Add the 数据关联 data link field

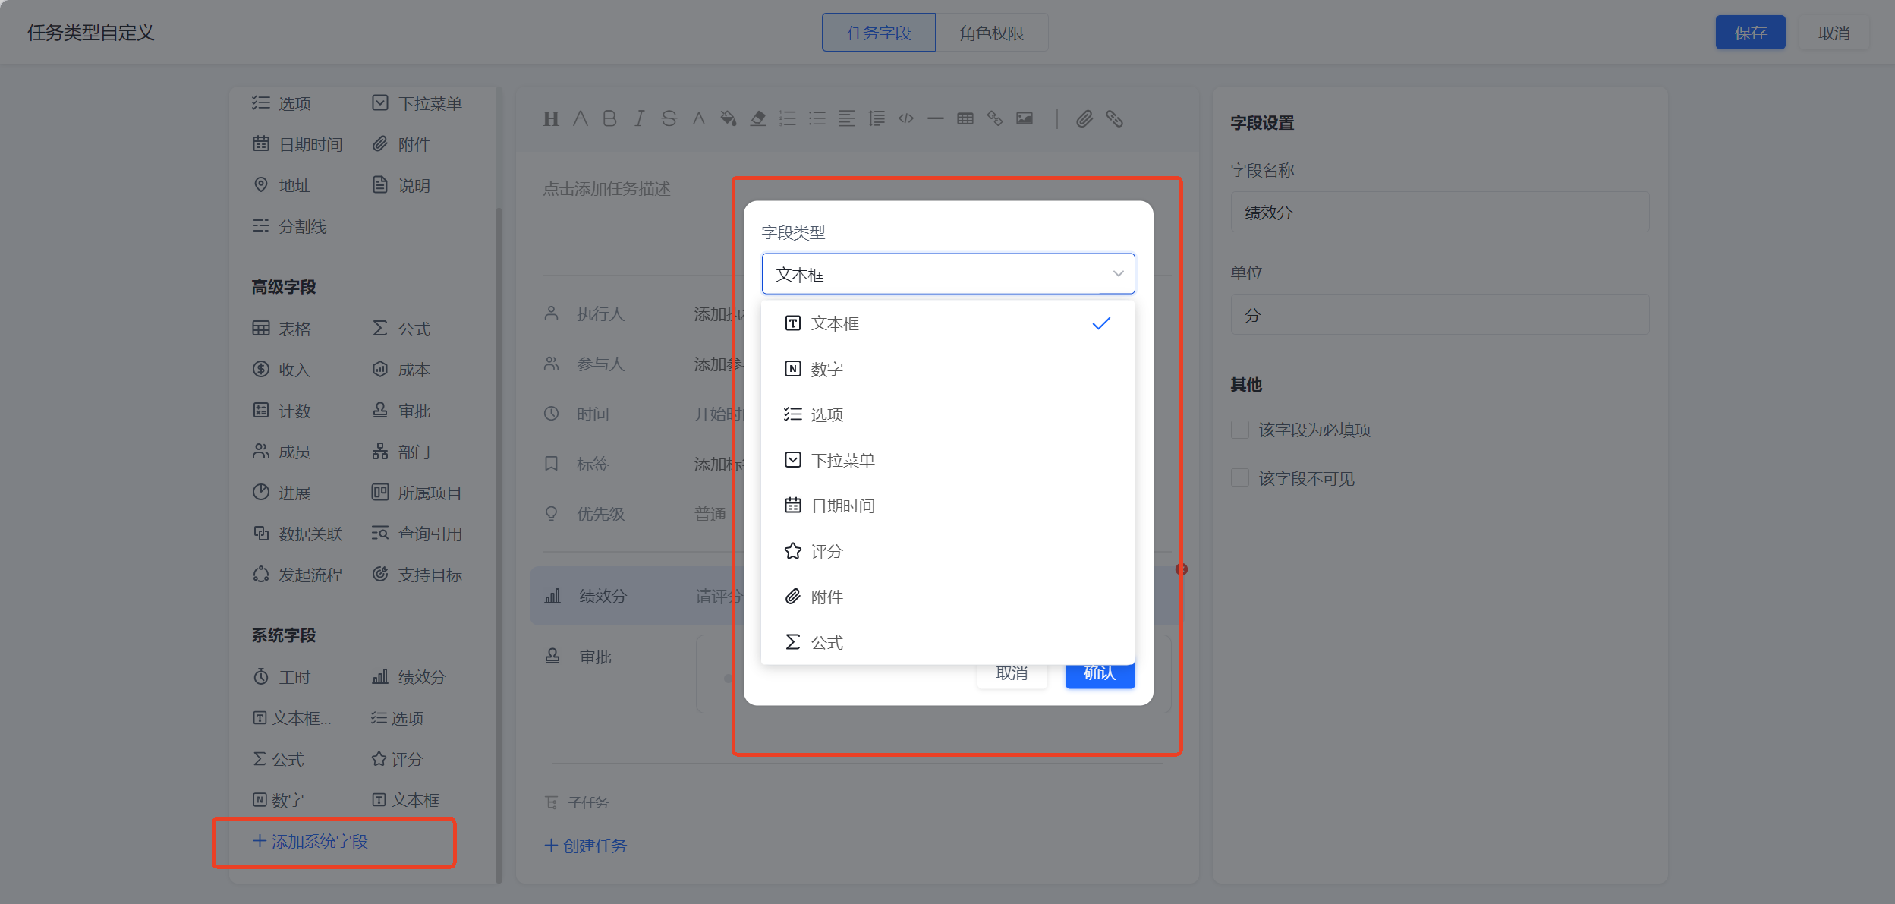click(297, 534)
